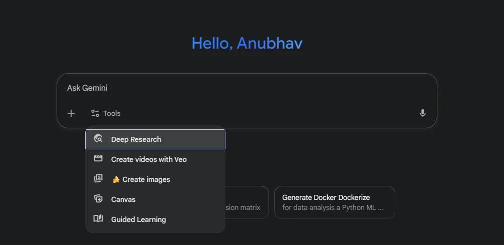Pick the Create images menu entry

coord(155,179)
